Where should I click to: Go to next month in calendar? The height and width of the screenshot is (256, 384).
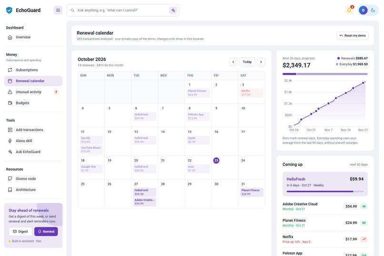261,62
